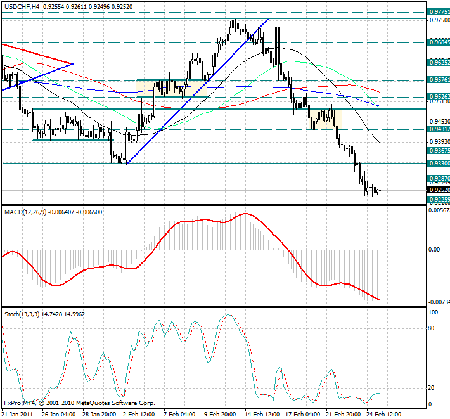Click the black 0.9252 current price marker
Screen dimensions: 450x419
pos(439,190)
